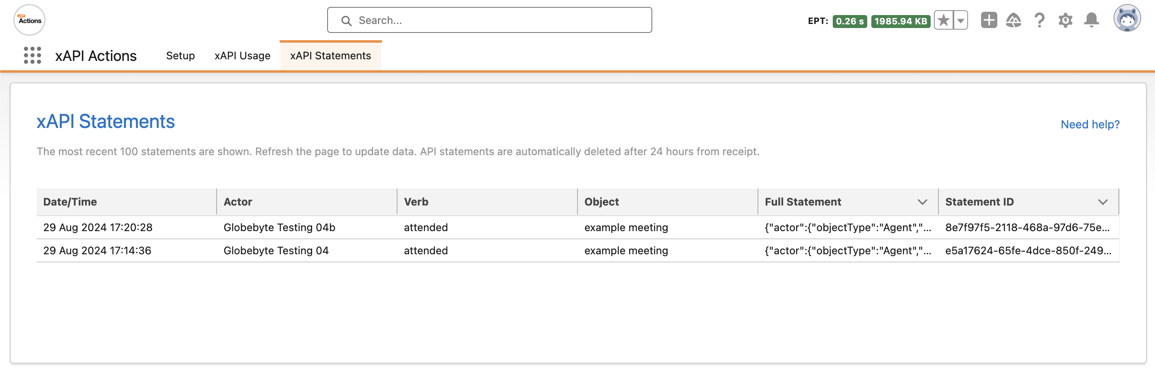1155x381 pixels.
Task: Open the help question mark icon
Action: (1039, 21)
